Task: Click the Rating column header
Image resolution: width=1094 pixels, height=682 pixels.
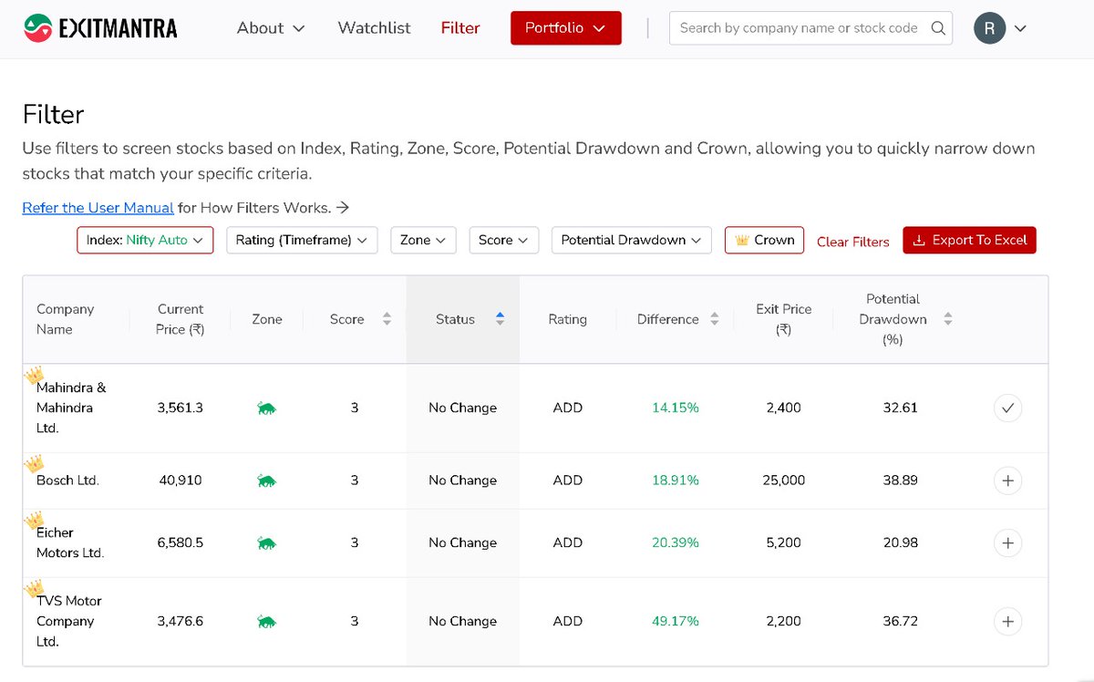Action: tap(567, 319)
